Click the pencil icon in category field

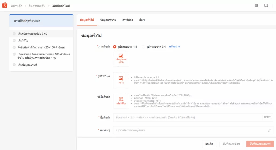269,130
